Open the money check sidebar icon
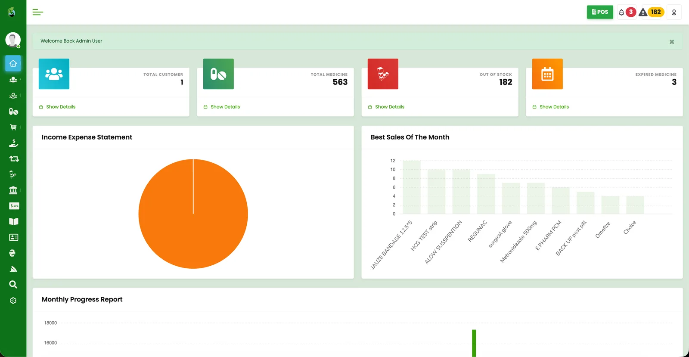The width and height of the screenshot is (689, 357). click(x=14, y=206)
